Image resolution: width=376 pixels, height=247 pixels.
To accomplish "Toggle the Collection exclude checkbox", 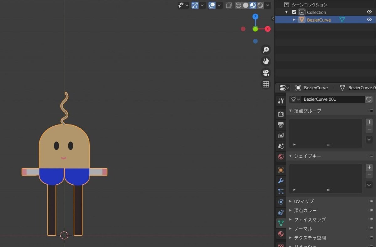I will (x=294, y=12).
